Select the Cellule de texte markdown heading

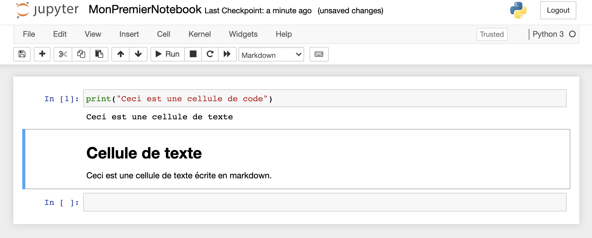(144, 153)
